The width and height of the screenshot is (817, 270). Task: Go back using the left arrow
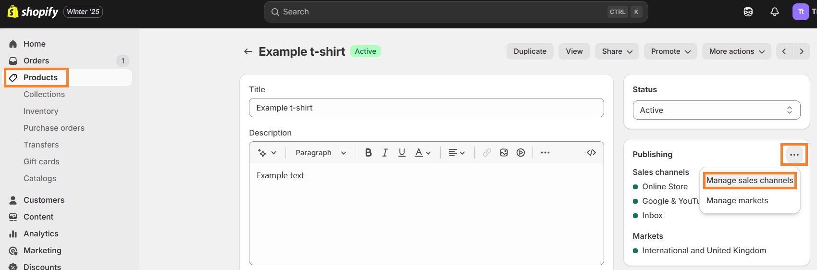(x=248, y=51)
